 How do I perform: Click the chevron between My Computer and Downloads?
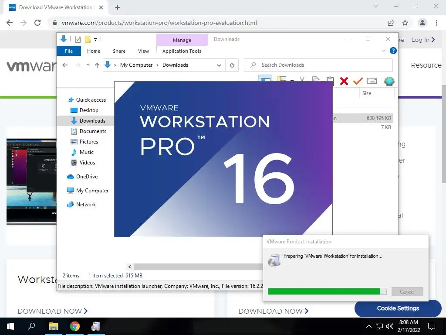pos(157,65)
